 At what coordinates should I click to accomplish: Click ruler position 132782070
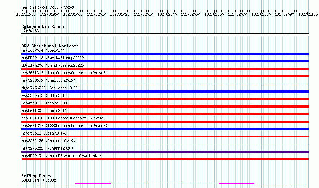237,14
